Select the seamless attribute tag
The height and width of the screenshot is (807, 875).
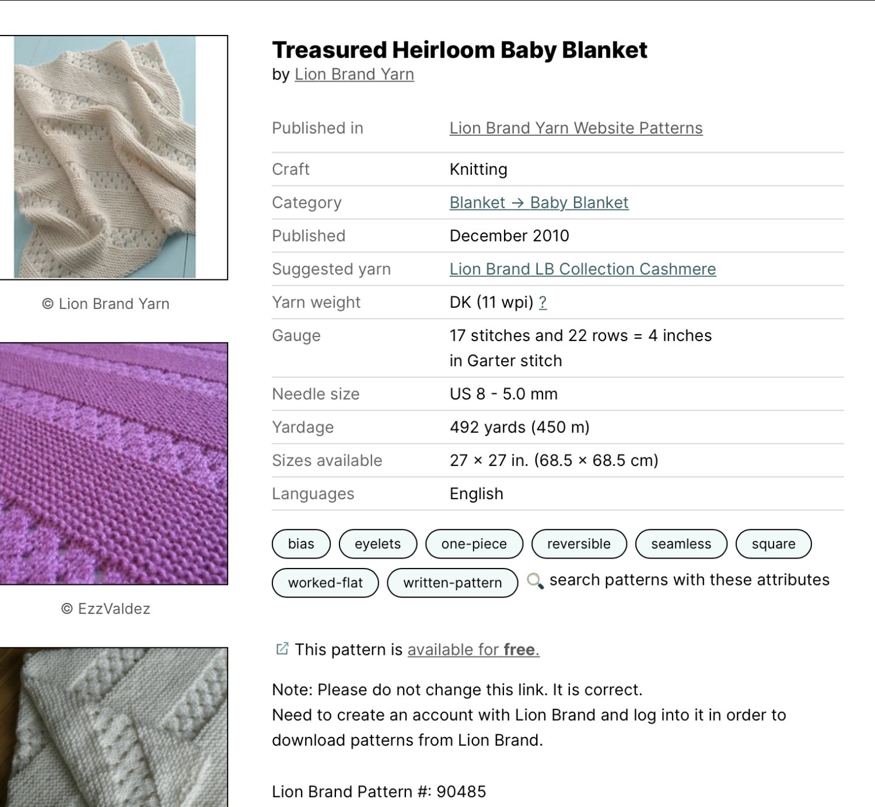pyautogui.click(x=681, y=544)
